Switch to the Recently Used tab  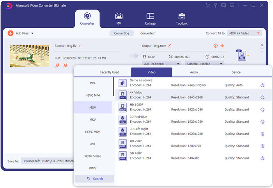click(x=109, y=72)
